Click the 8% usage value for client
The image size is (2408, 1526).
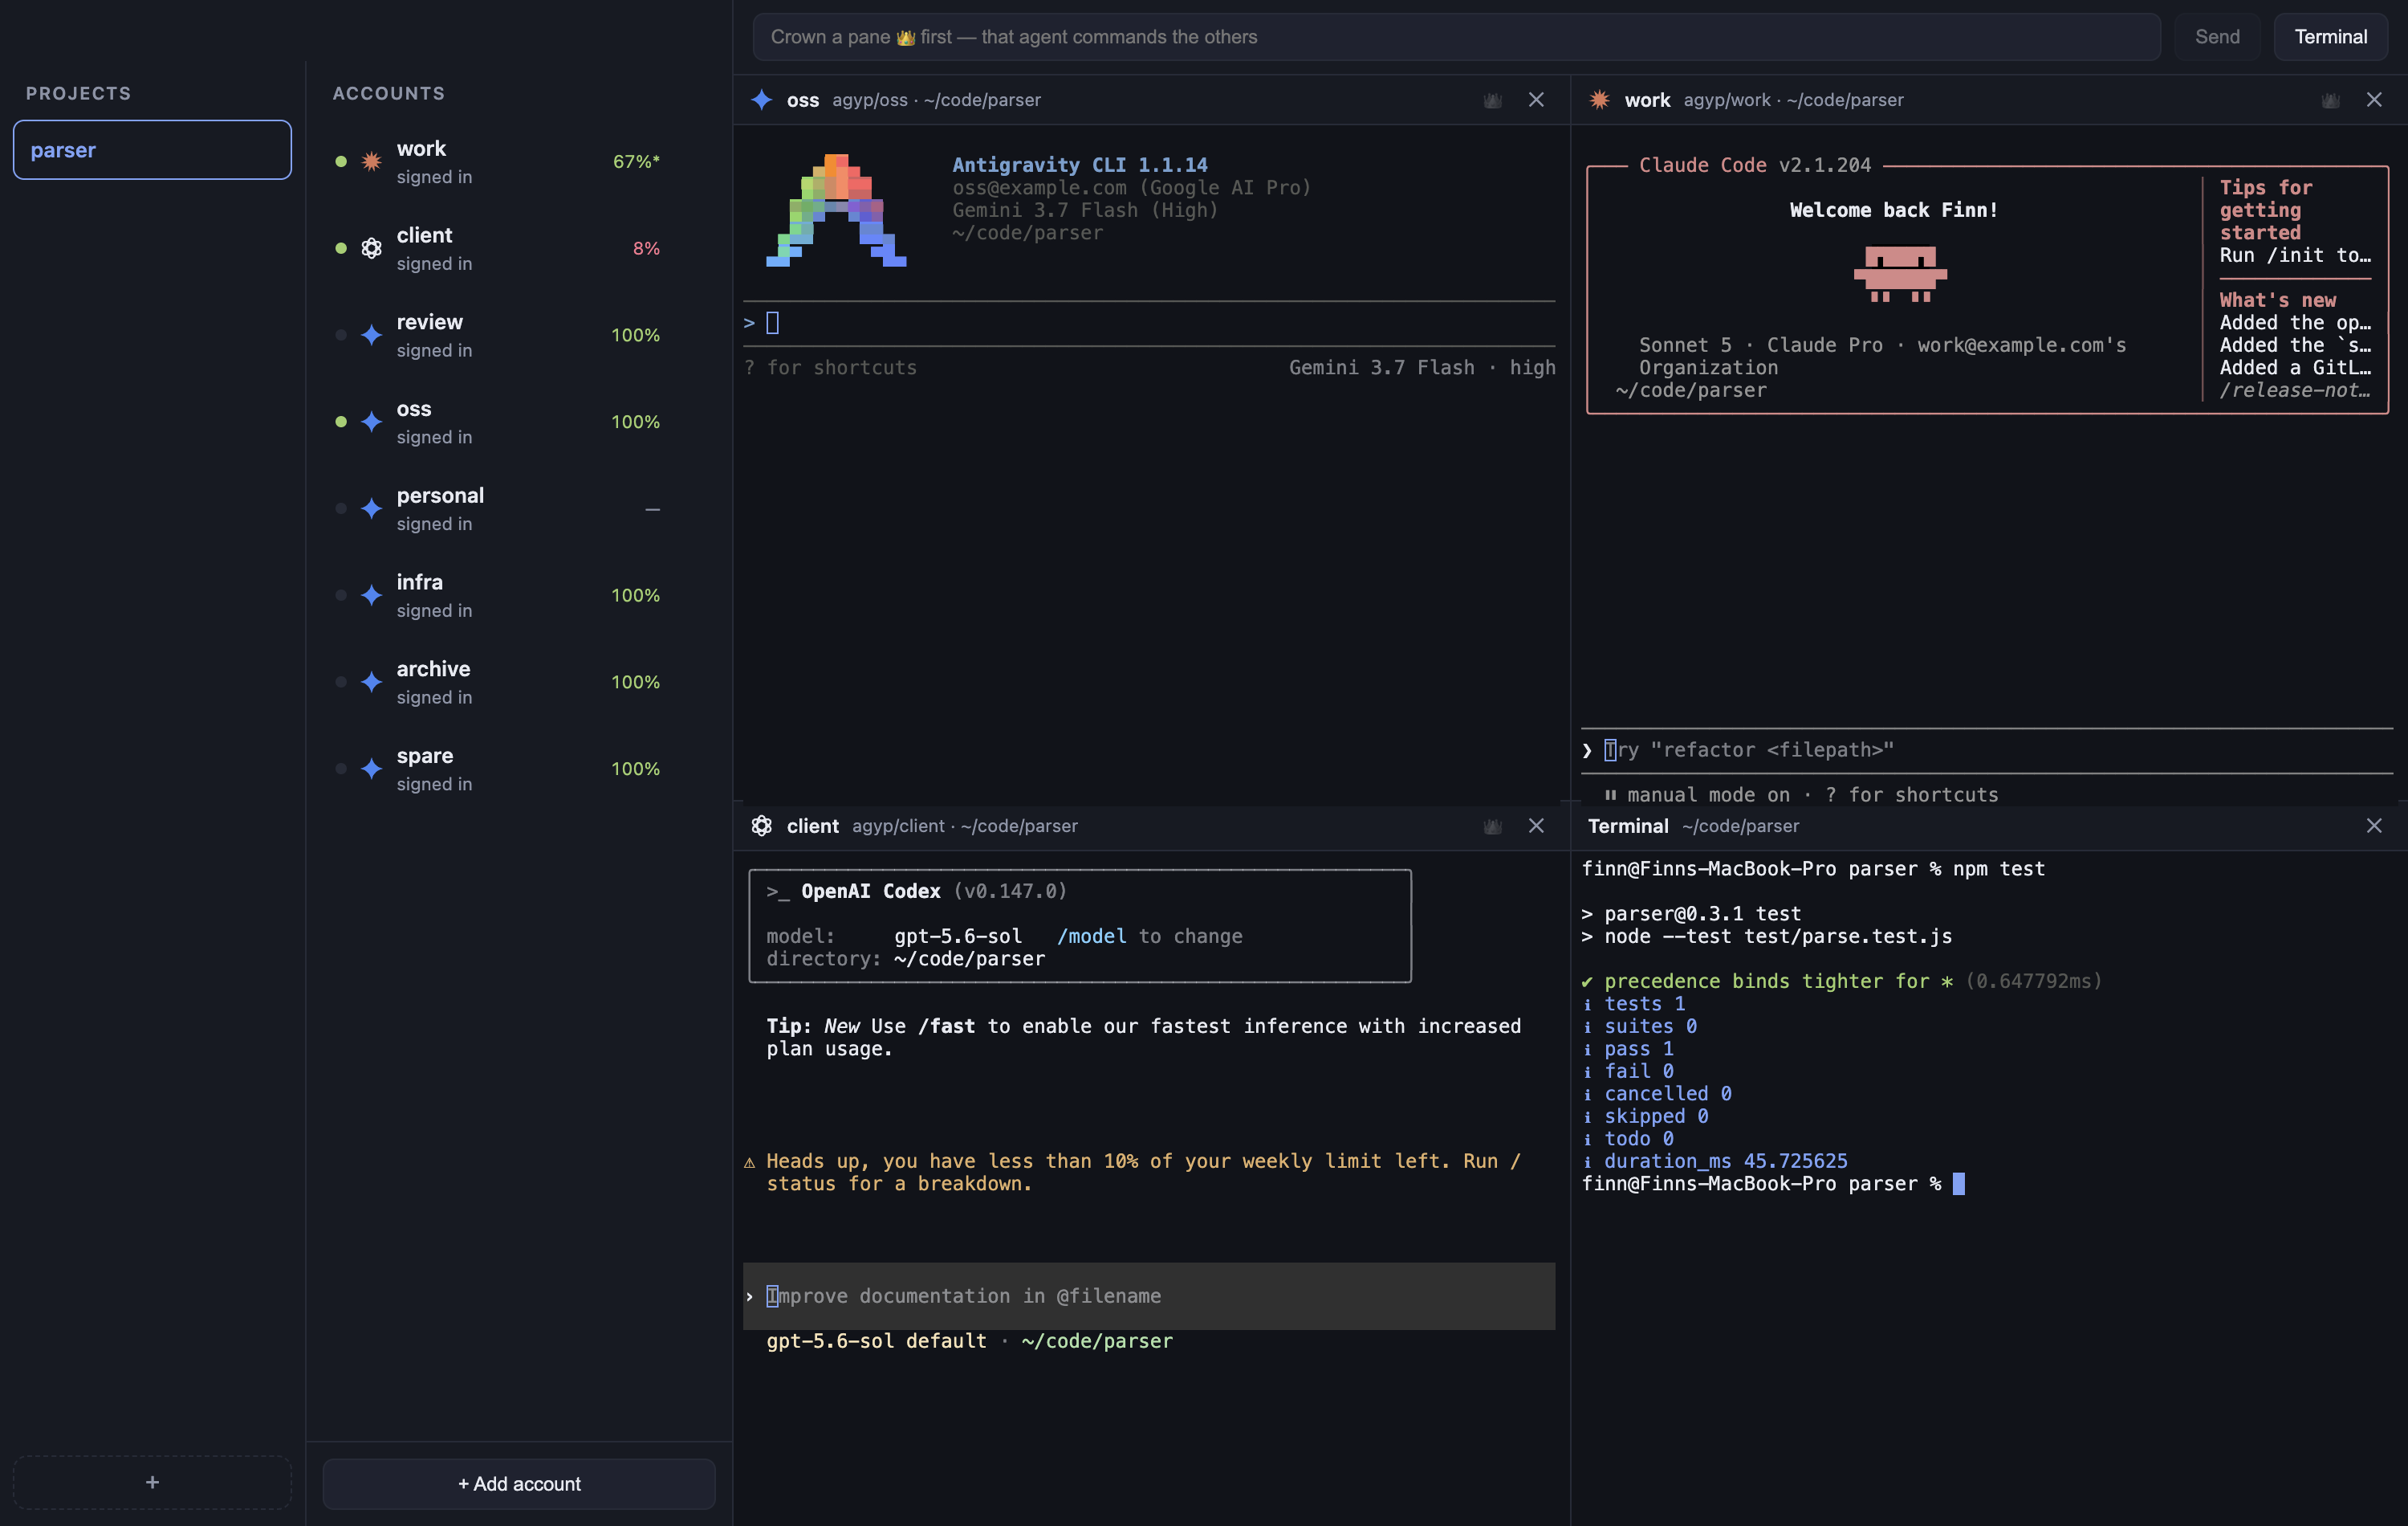[646, 248]
